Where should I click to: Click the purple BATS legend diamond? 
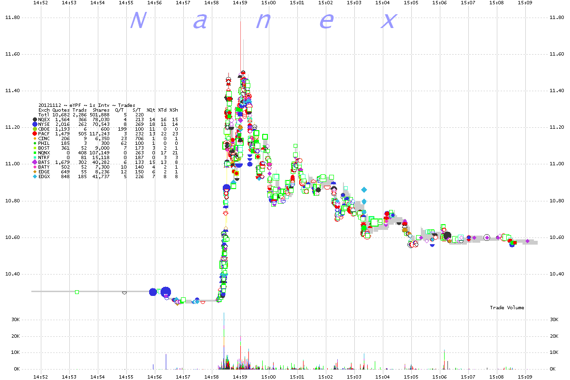(x=35, y=162)
